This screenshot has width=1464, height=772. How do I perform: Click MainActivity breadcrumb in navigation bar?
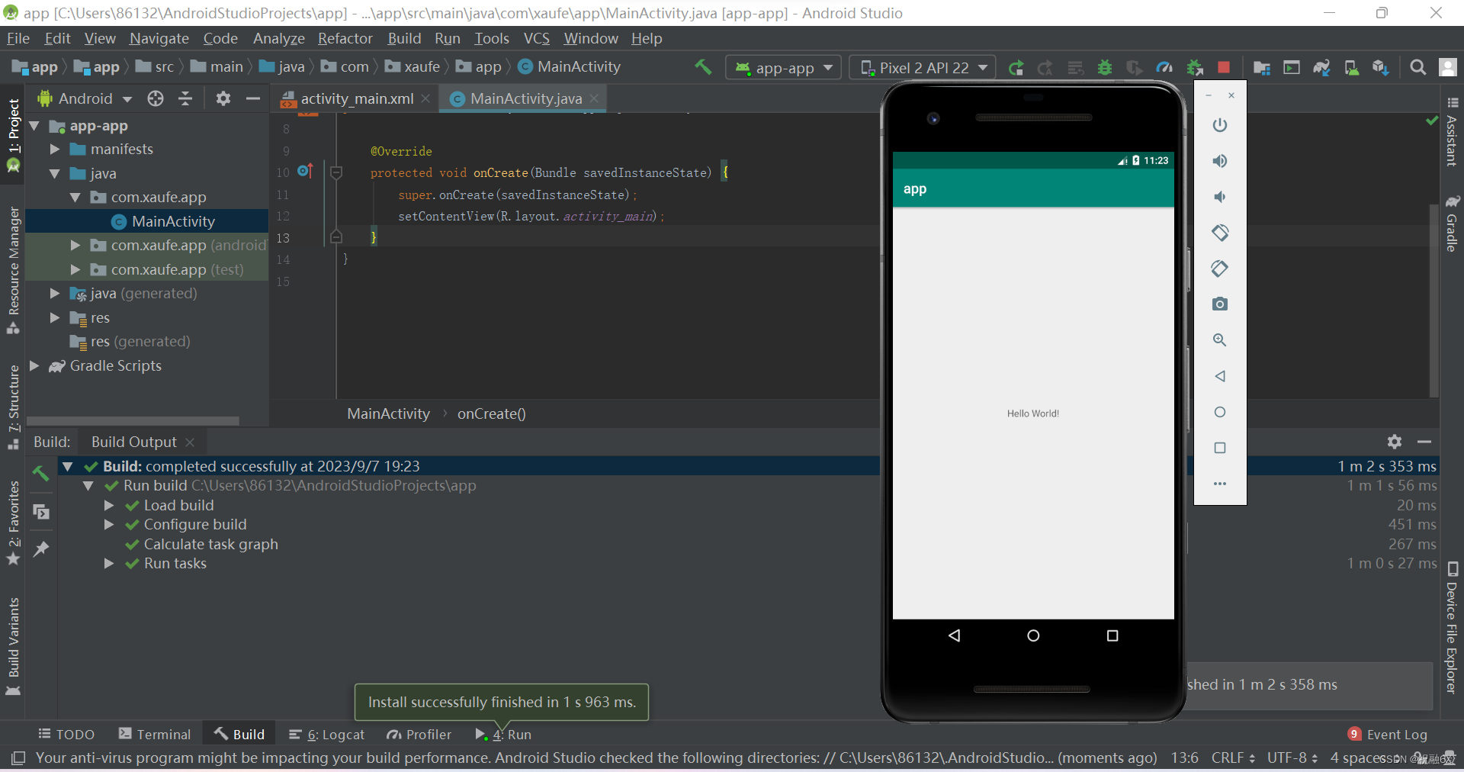pyautogui.click(x=569, y=67)
